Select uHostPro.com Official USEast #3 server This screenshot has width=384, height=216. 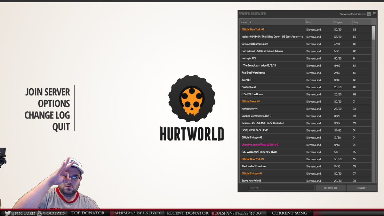point(306,145)
